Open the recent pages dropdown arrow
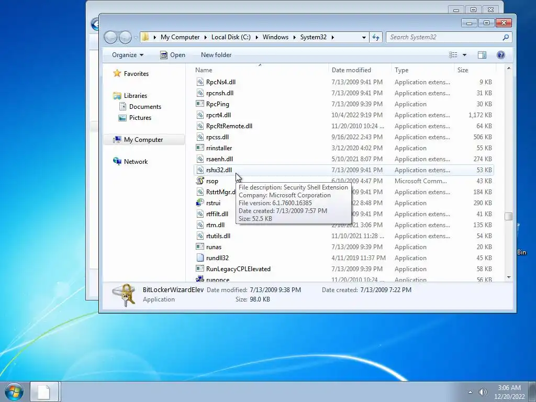The image size is (536, 402). tap(136, 38)
